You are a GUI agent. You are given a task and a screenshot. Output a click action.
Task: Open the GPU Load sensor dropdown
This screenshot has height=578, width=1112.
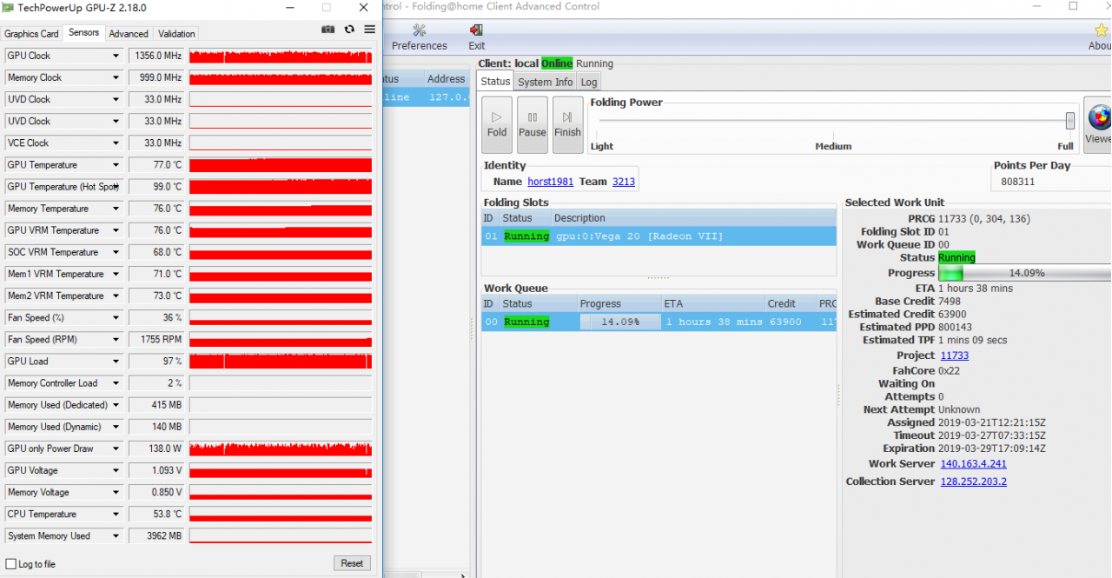[115, 361]
